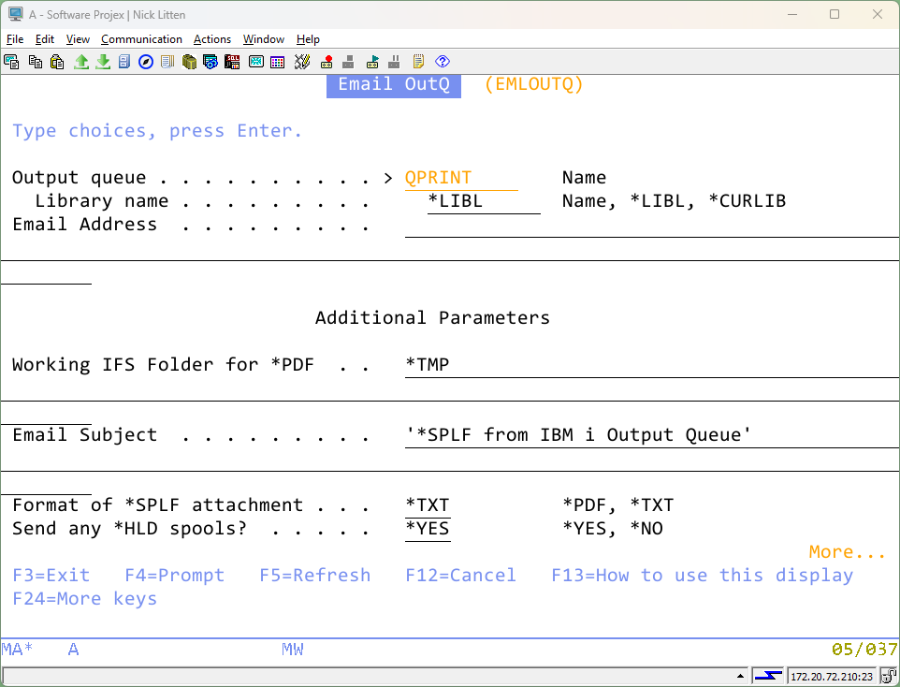Screen dimensions: 900x687
Task: Click F12=Cancel function key
Action: (461, 575)
